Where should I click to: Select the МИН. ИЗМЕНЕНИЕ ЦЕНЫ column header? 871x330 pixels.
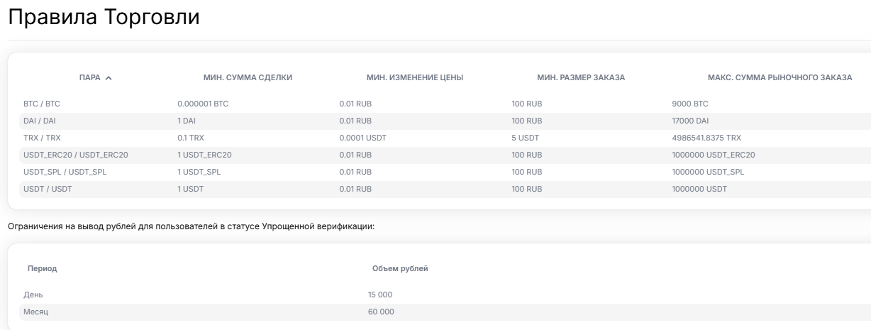414,77
